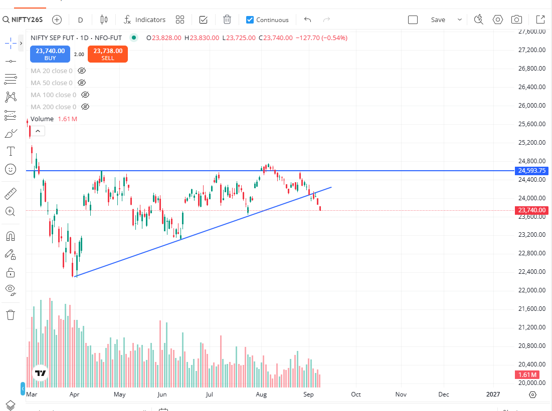Image resolution: width=552 pixels, height=411 pixels.
Task: Open layout selector square icon
Action: pyautogui.click(x=413, y=20)
